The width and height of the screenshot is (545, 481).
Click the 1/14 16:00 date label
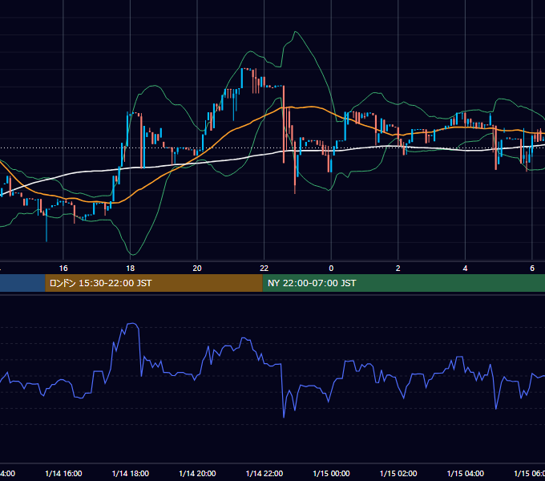(63, 474)
